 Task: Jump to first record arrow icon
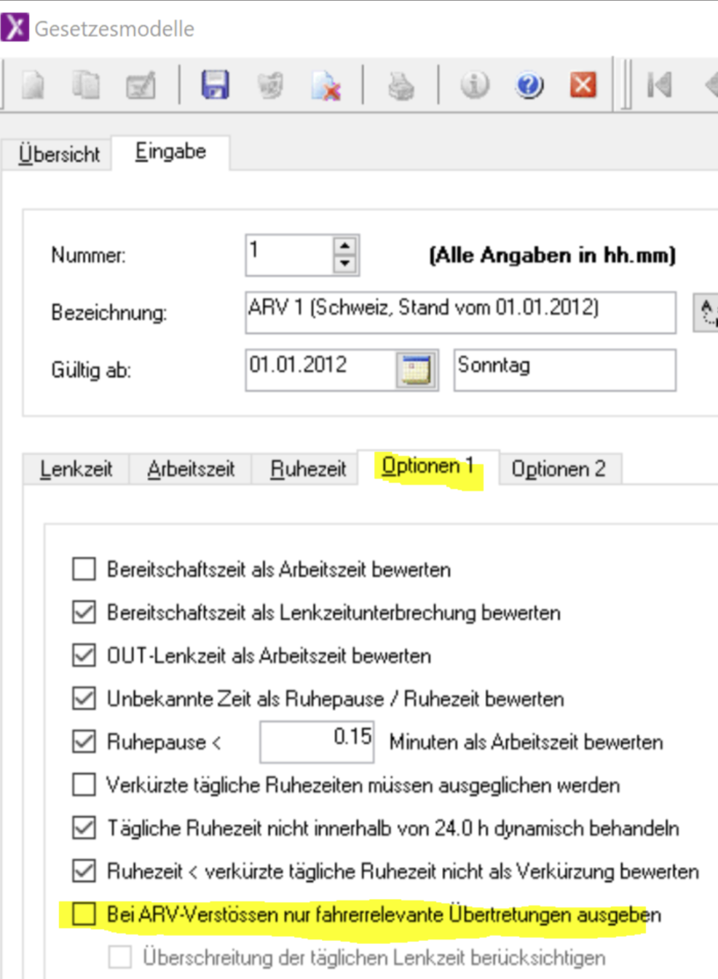click(x=659, y=86)
